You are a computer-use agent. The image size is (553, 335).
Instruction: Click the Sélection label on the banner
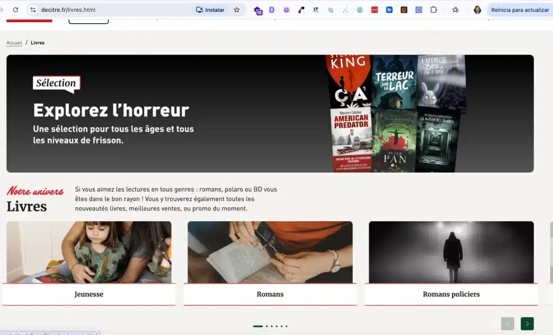tap(56, 83)
